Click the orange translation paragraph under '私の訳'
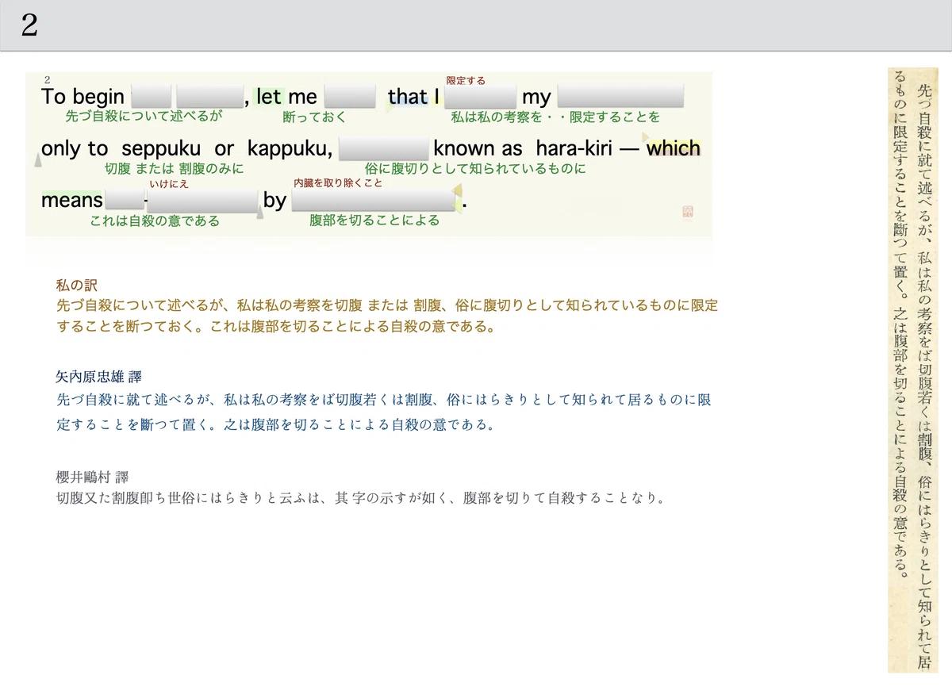 [x=387, y=316]
